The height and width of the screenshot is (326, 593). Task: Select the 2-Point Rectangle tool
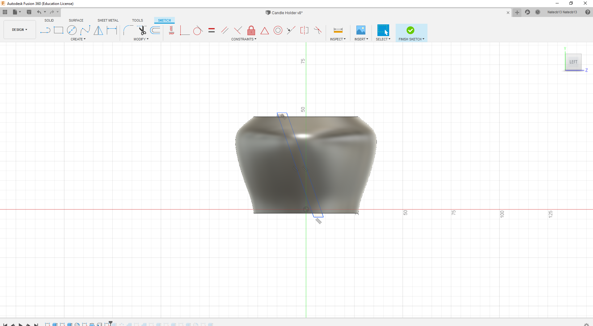click(x=58, y=30)
